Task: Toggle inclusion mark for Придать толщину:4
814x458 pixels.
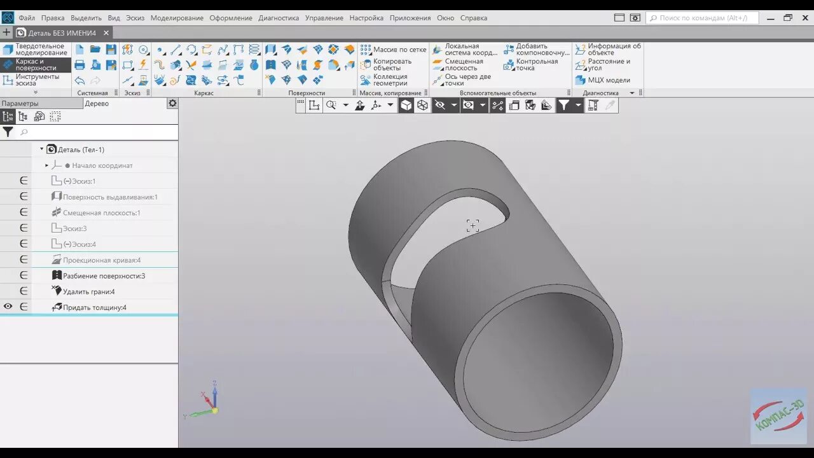Action: [24, 307]
